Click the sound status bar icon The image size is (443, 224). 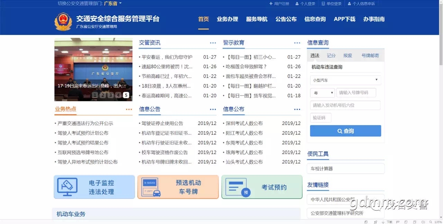coord(423,222)
